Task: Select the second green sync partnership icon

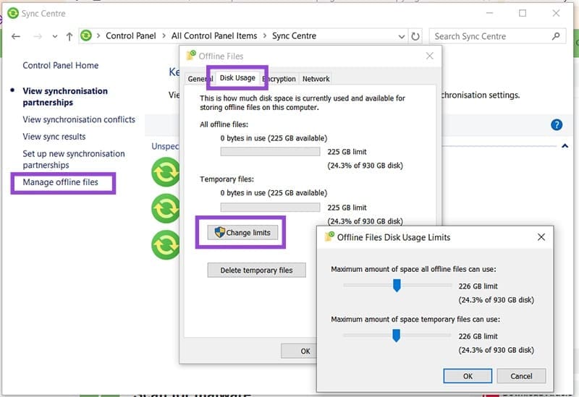Action: pos(166,208)
